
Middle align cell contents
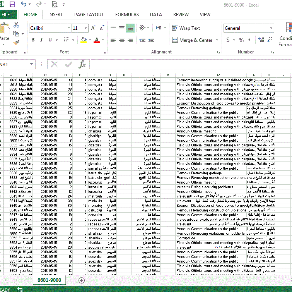point(122,27)
